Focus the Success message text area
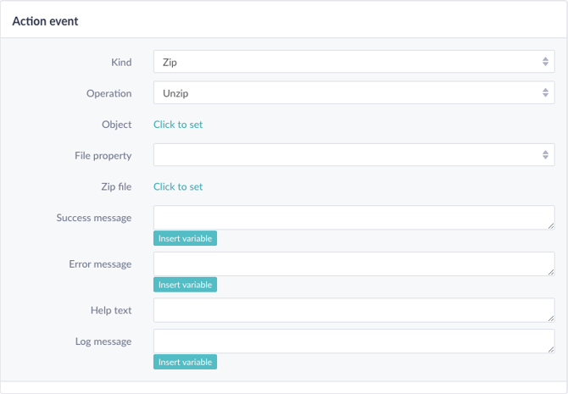The image size is (568, 394). click(354, 218)
